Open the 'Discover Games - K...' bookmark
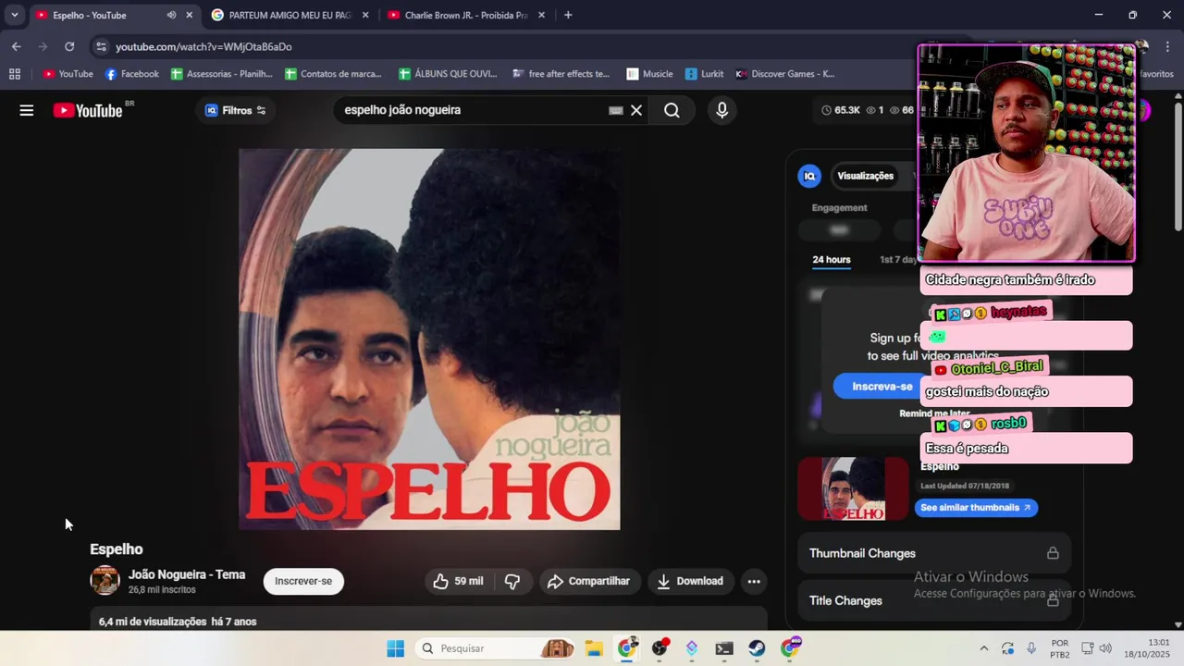Screen dimensions: 1184x666 point(784,74)
